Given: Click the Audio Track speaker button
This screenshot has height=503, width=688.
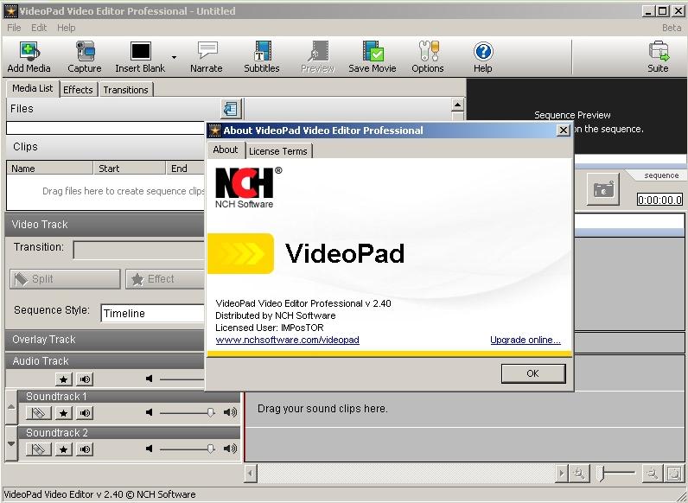Looking at the screenshot, I should tap(85, 379).
